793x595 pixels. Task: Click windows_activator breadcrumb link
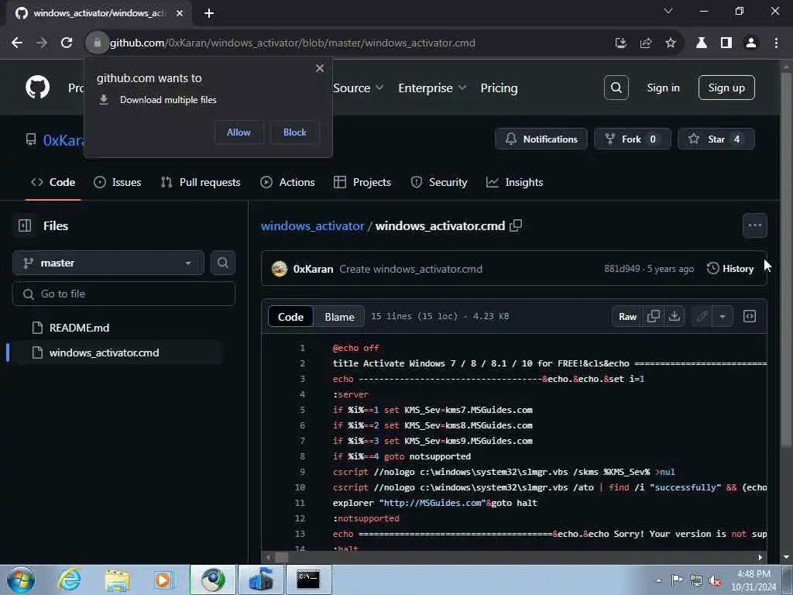pos(313,225)
